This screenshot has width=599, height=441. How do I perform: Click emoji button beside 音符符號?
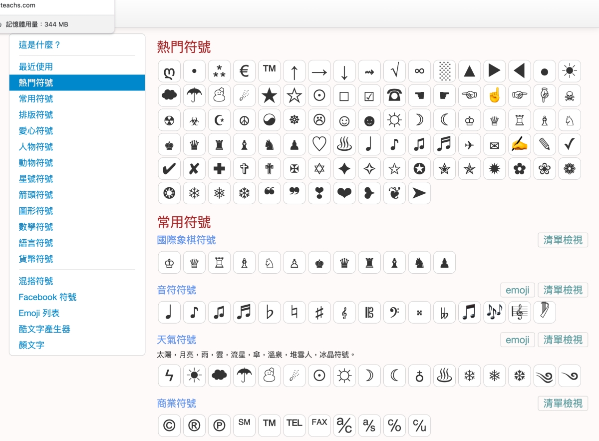coord(517,290)
